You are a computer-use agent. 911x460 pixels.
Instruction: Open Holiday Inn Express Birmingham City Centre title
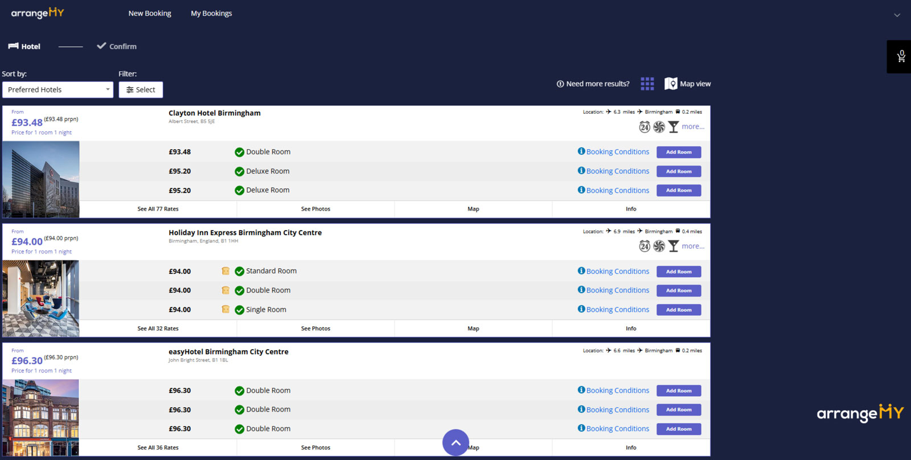tap(245, 232)
